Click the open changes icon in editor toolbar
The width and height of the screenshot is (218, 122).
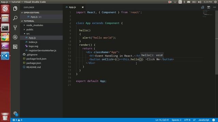tap(203, 7)
